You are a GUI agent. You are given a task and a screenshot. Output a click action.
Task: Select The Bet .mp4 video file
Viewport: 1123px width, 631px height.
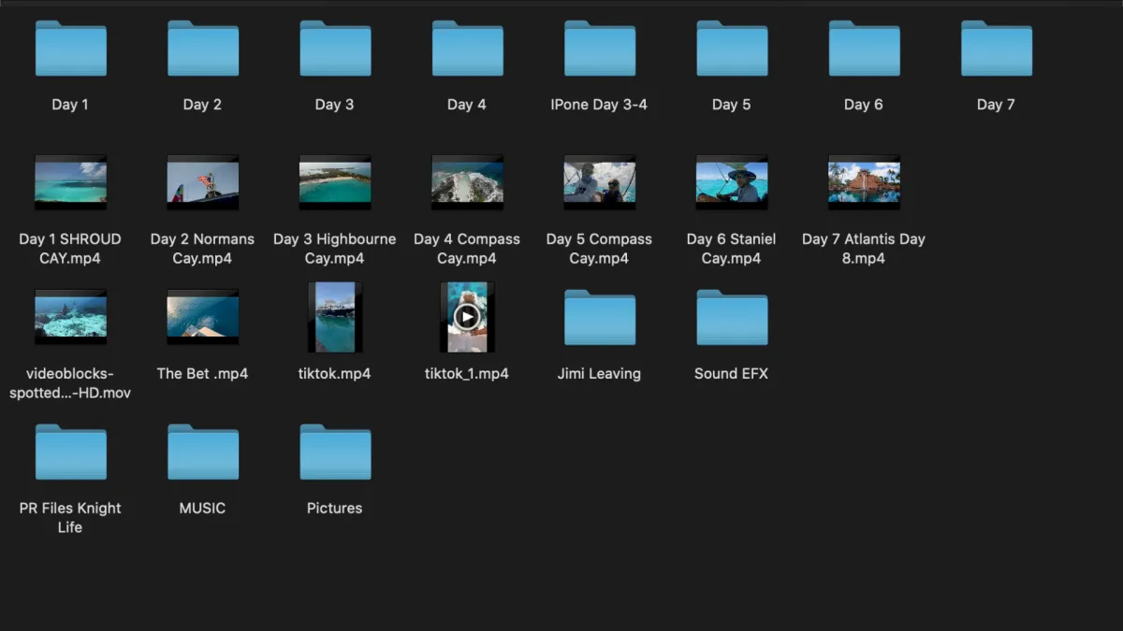[x=202, y=318]
